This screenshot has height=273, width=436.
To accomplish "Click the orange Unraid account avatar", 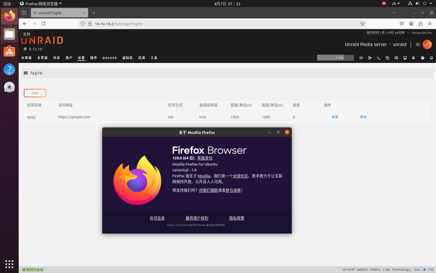I will (x=427, y=44).
